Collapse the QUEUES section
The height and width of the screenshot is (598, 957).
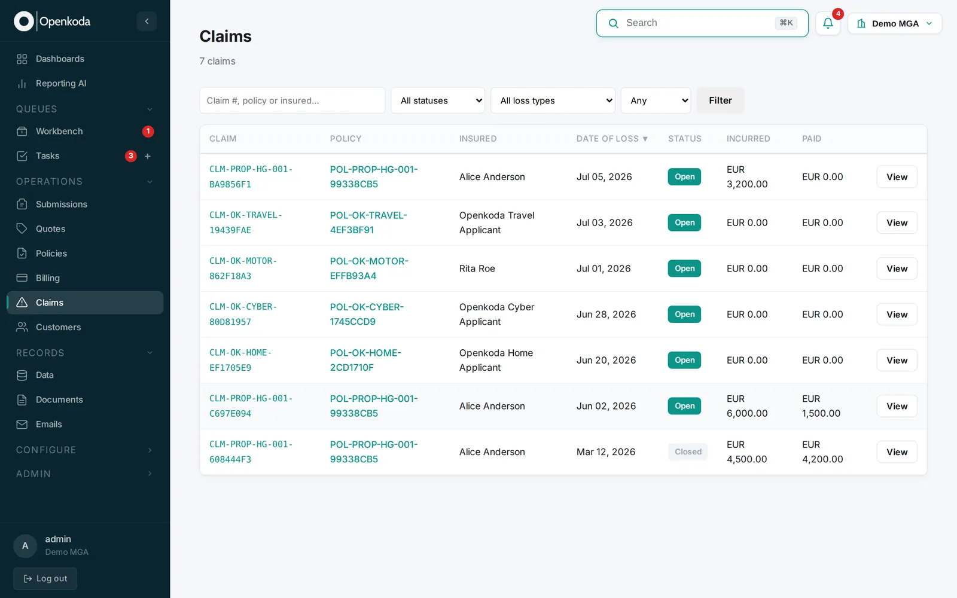click(150, 109)
